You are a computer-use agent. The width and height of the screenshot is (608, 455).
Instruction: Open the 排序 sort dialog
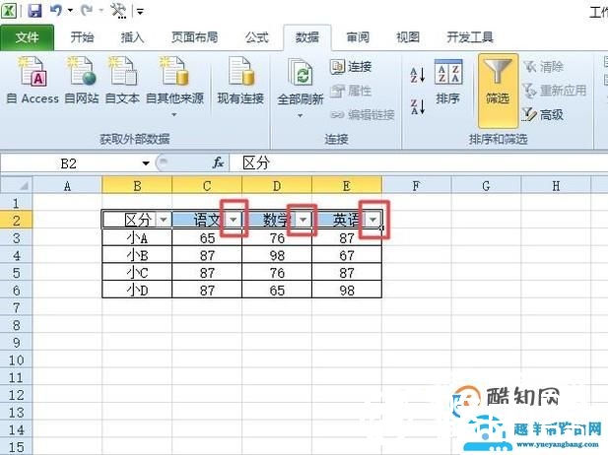pos(447,82)
